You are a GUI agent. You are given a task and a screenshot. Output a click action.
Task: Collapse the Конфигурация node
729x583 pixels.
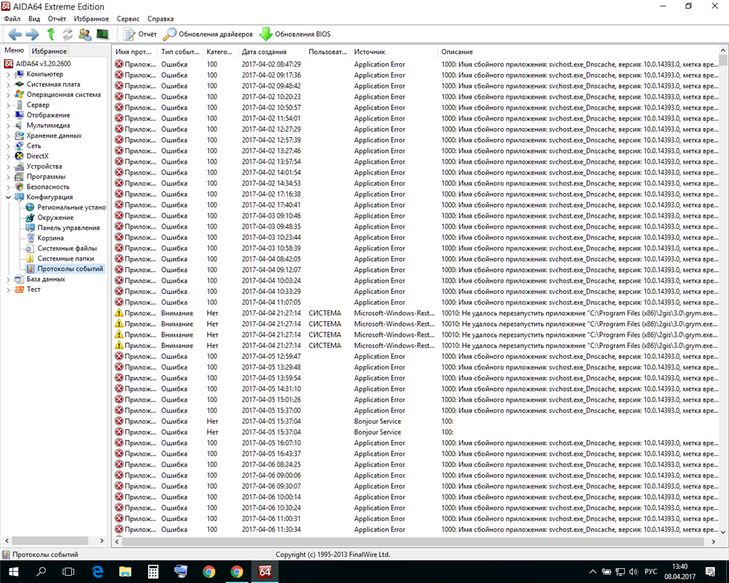coord(8,197)
